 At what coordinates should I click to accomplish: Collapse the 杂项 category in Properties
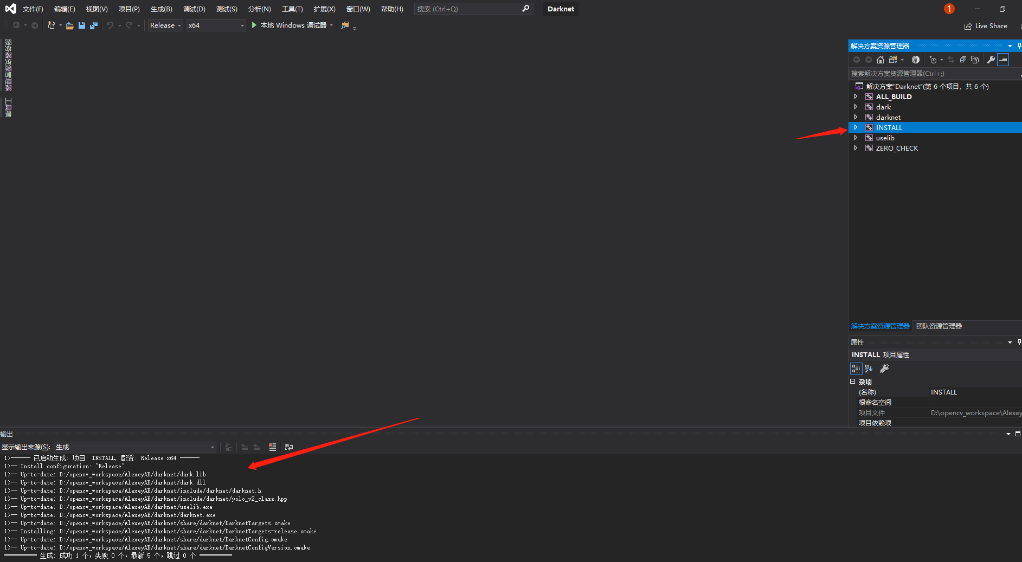[853, 382]
